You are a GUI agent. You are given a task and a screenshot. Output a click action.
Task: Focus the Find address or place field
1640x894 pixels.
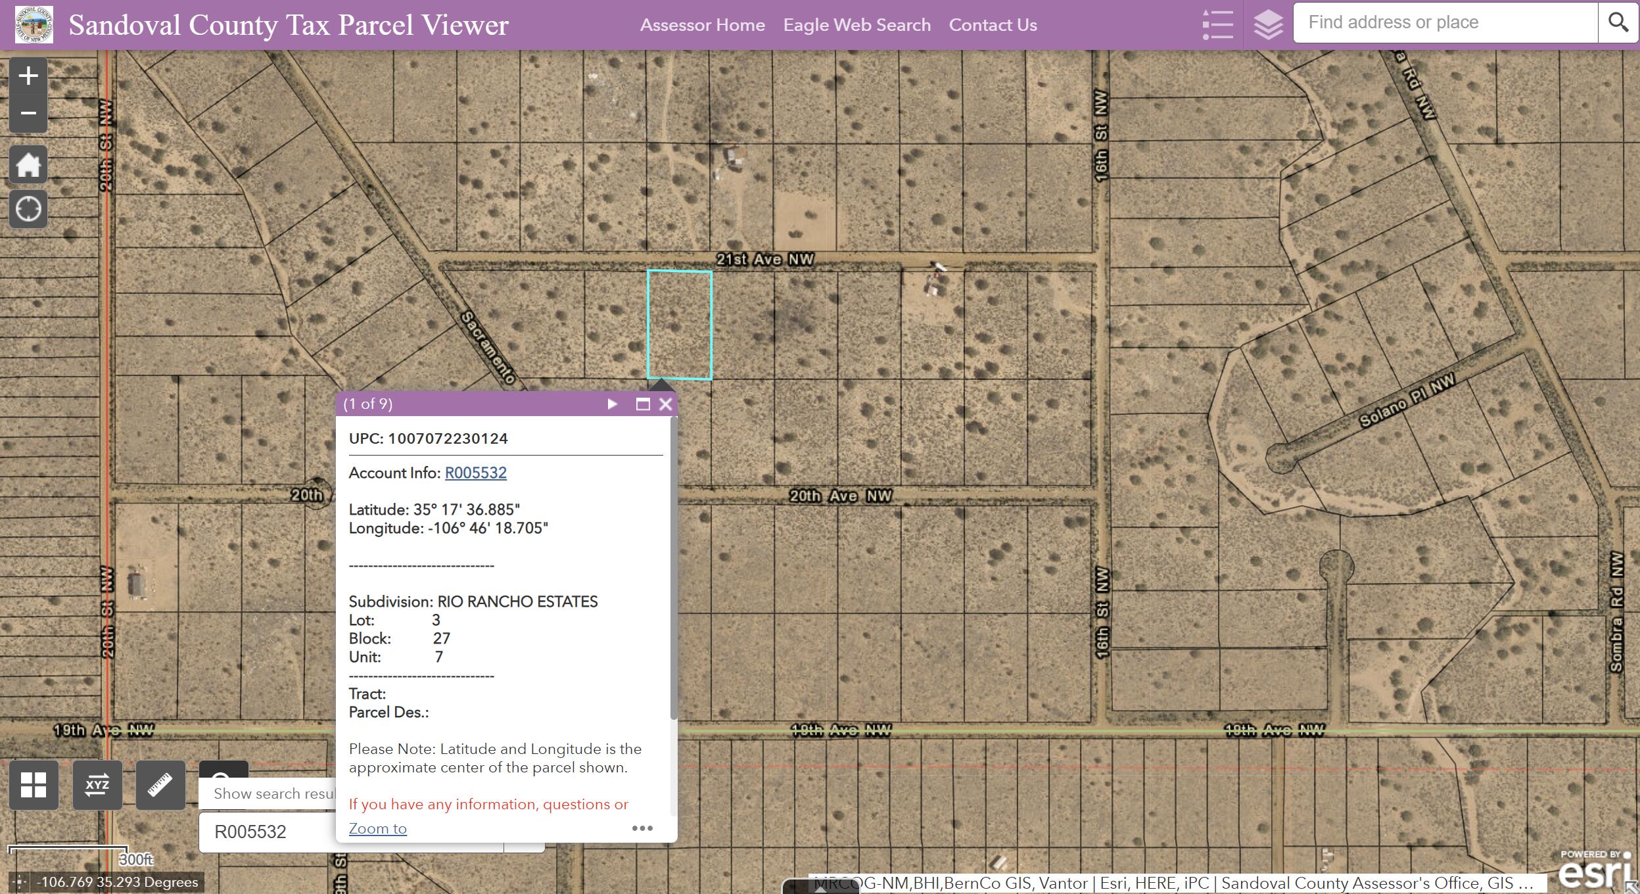[x=1445, y=23]
